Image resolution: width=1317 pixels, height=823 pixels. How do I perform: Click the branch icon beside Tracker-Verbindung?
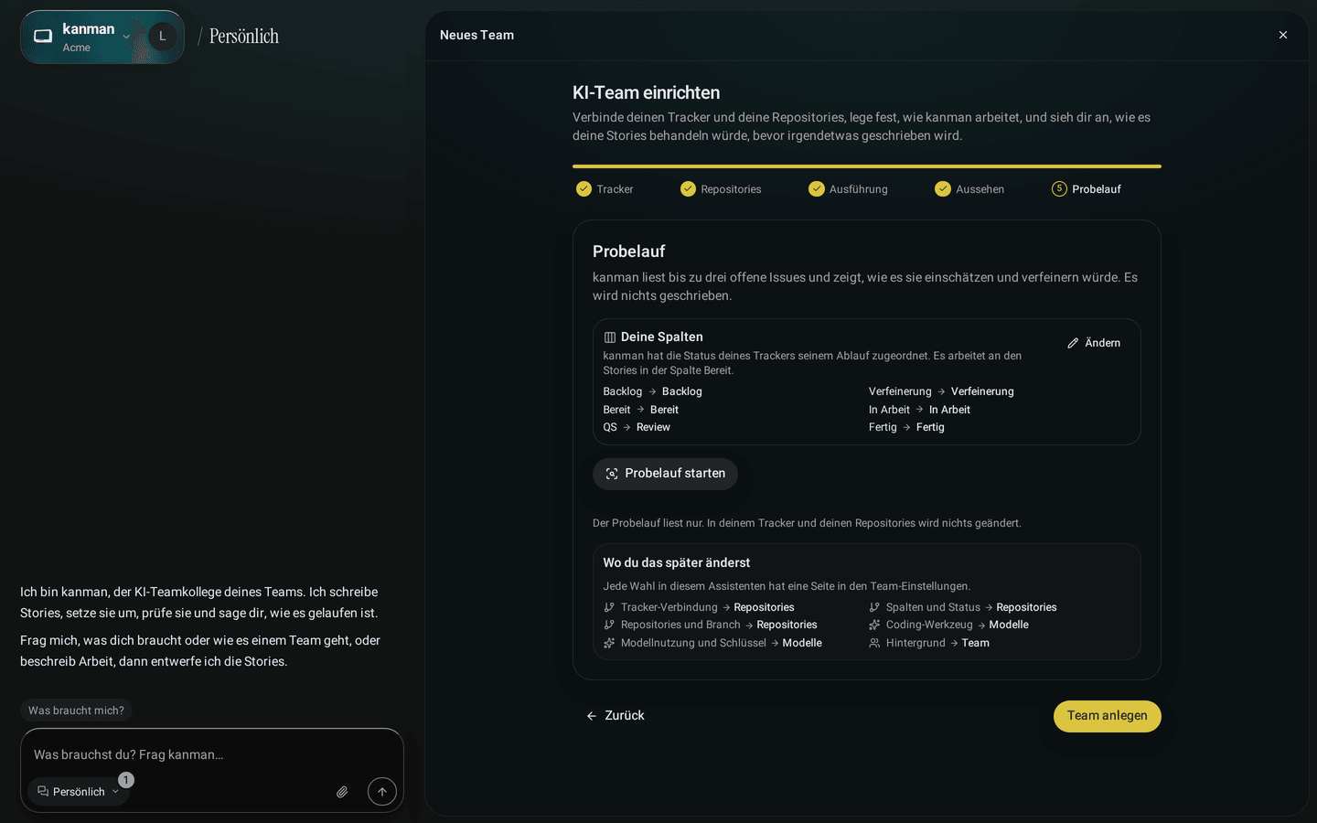point(609,607)
